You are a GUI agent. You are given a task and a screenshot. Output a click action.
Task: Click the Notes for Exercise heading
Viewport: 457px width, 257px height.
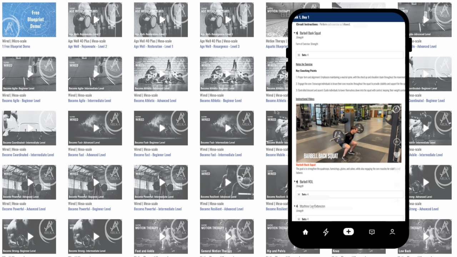point(304,64)
